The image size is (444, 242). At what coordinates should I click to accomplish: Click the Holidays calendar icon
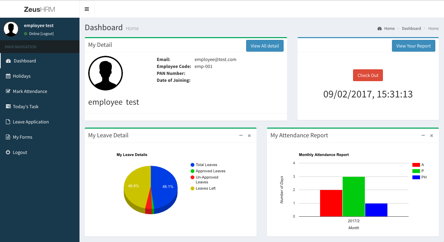8,76
